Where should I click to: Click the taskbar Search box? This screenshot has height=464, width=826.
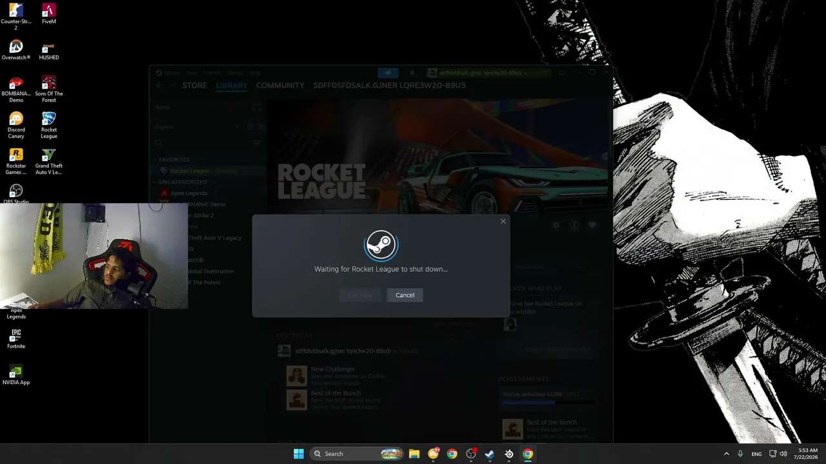coord(357,454)
